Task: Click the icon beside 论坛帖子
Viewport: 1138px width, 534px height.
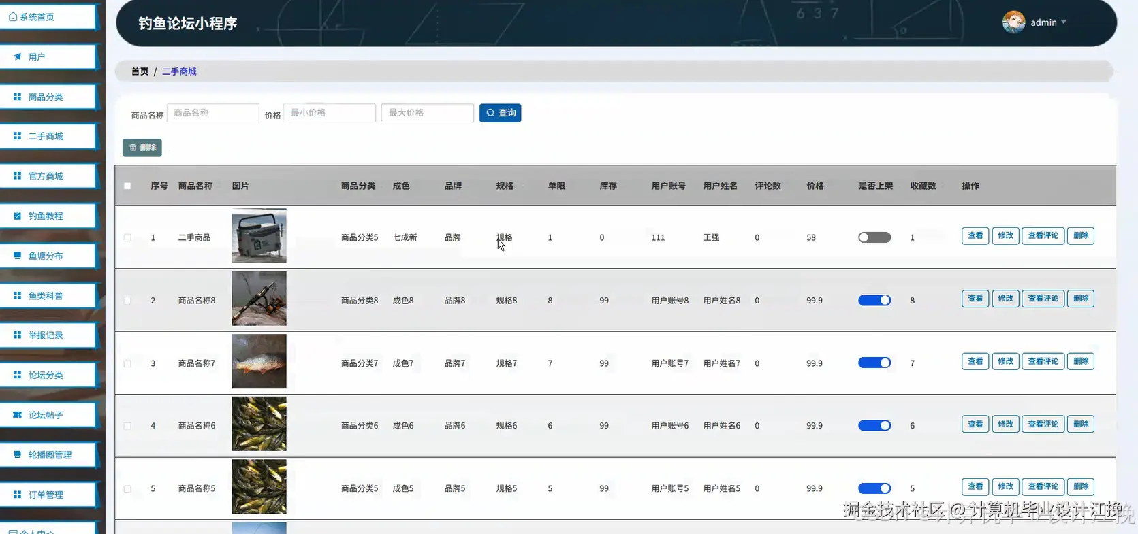Action: pos(17,414)
